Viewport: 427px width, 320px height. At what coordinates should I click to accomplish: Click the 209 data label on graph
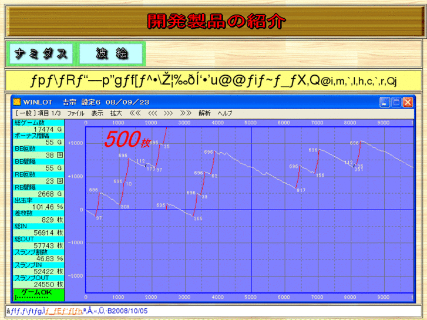(x=125, y=207)
